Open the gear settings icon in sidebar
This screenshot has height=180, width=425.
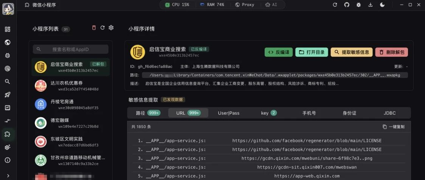click(8, 147)
